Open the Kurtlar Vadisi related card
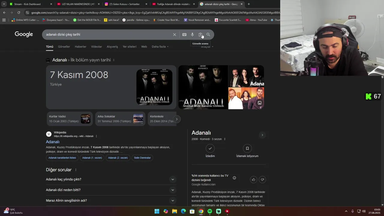The width and height of the screenshot is (384, 216). click(70, 119)
